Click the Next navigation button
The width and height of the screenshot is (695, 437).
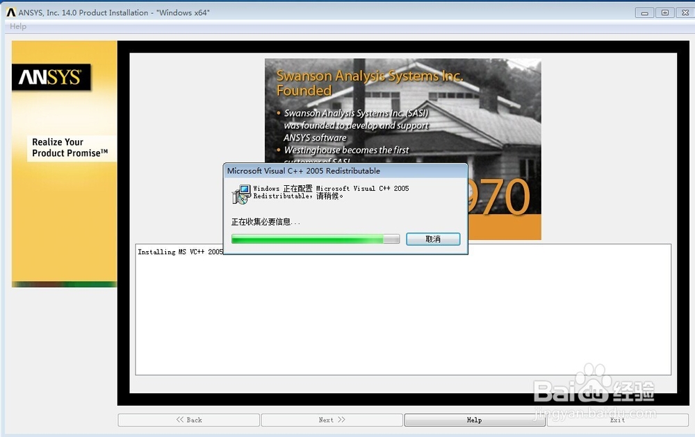coord(332,420)
